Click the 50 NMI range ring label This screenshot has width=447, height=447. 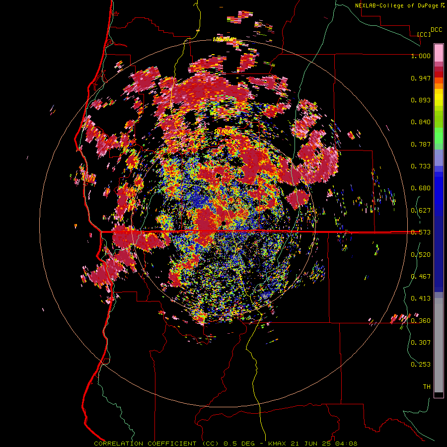[223, 132]
